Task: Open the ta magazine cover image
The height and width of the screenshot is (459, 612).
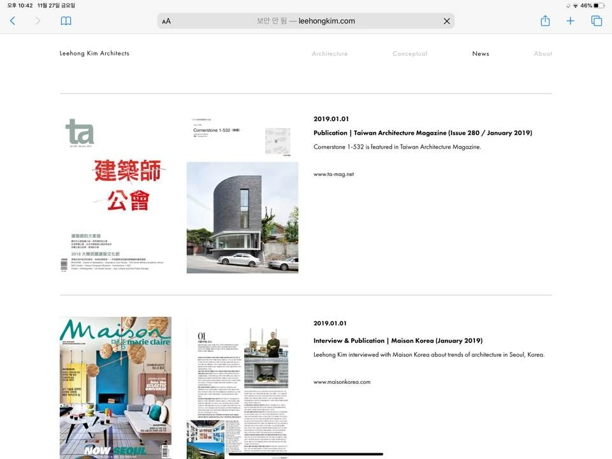Action: (x=115, y=194)
